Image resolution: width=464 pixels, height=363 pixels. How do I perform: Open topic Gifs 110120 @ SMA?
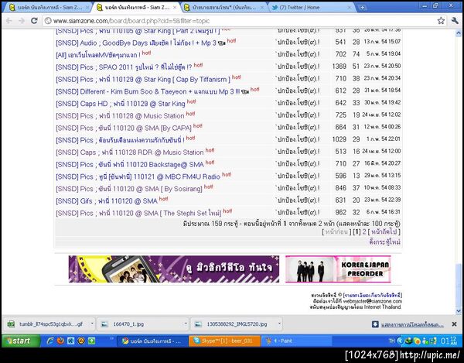pyautogui.click(x=107, y=200)
